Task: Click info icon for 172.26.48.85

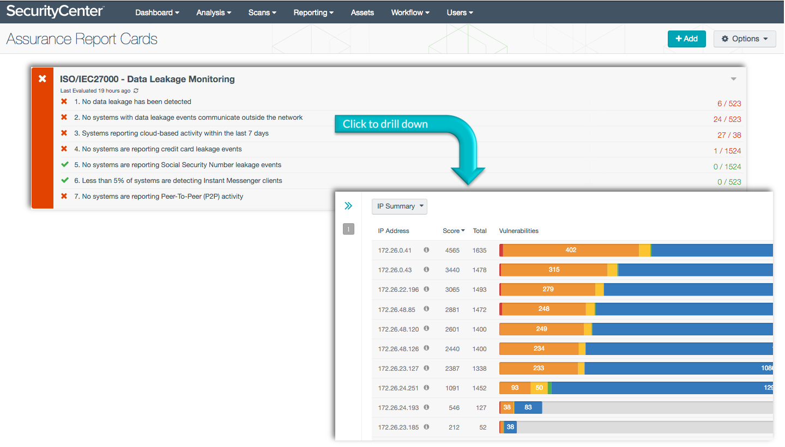Action: [x=426, y=309]
